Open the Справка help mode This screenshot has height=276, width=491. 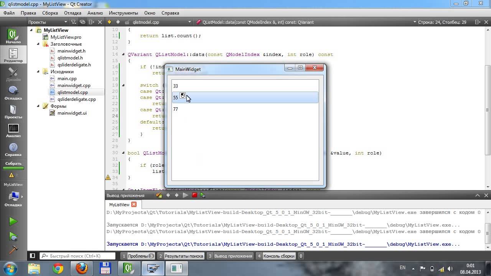(13, 149)
